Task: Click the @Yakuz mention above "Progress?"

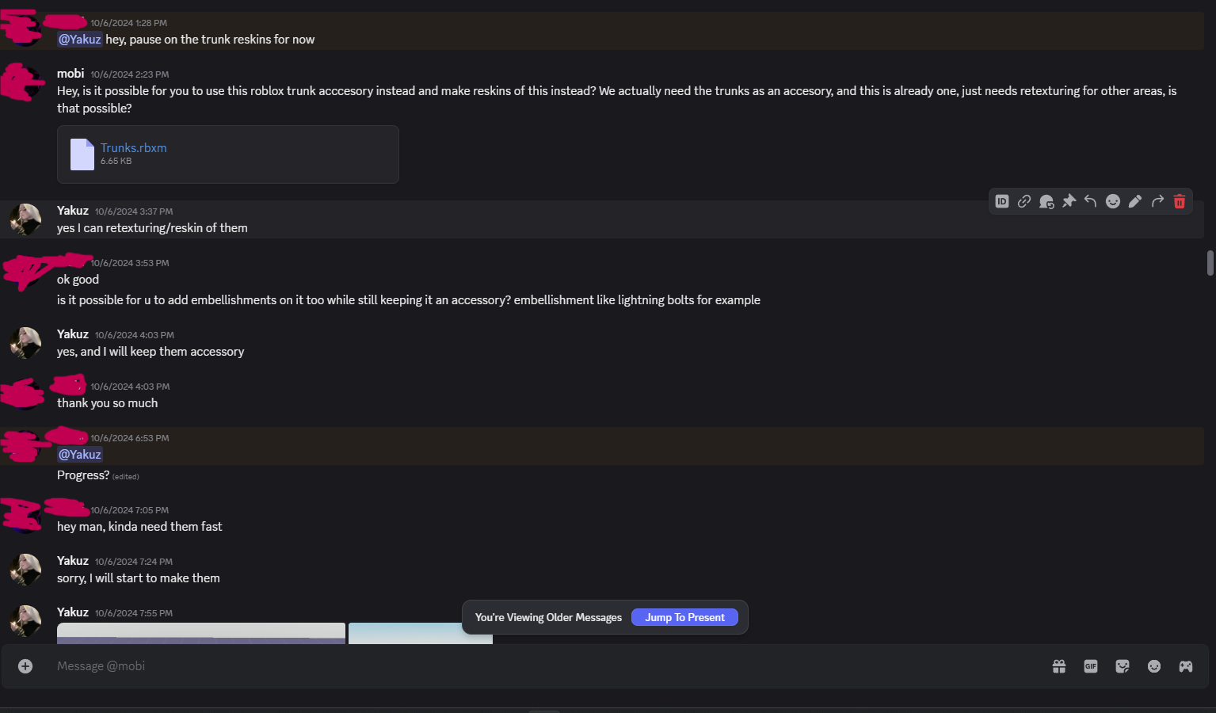Action: (80, 455)
